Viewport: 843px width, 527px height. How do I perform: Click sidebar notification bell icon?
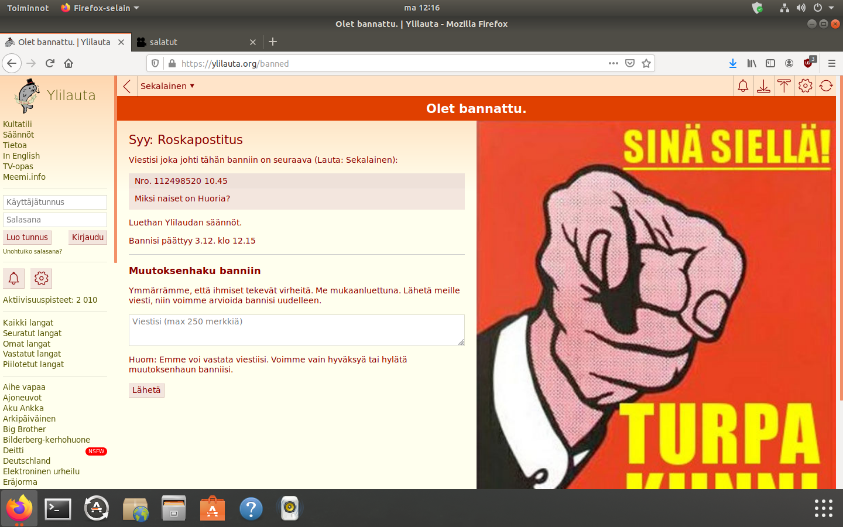[x=13, y=278]
